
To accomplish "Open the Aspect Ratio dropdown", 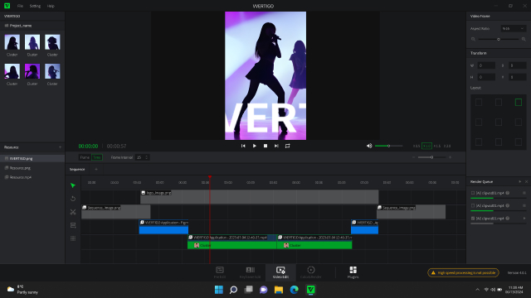I will point(514,28).
